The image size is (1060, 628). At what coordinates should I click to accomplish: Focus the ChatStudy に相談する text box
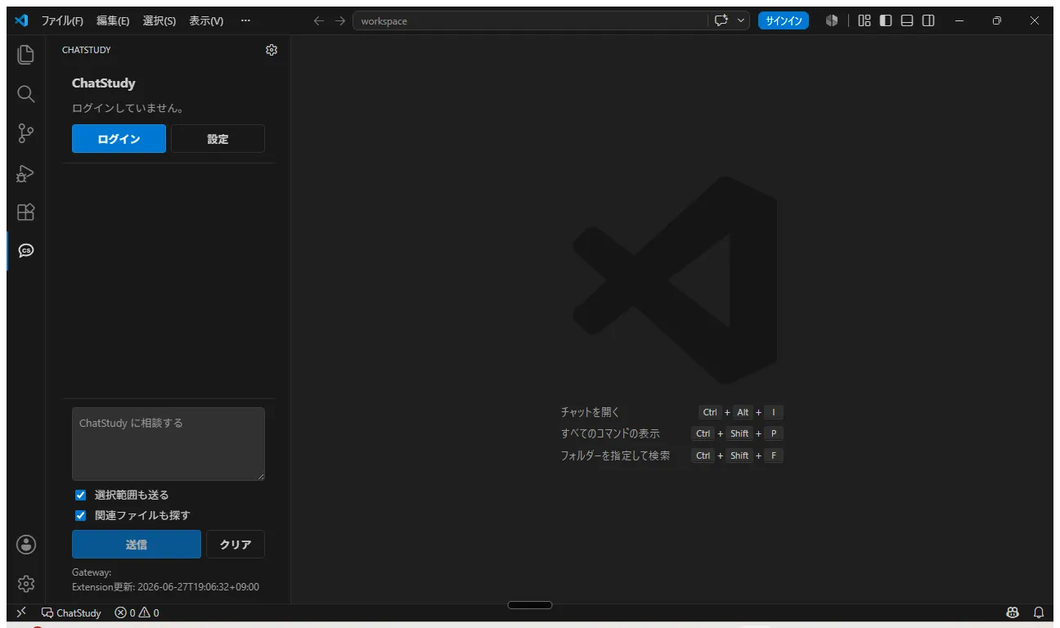(x=168, y=444)
